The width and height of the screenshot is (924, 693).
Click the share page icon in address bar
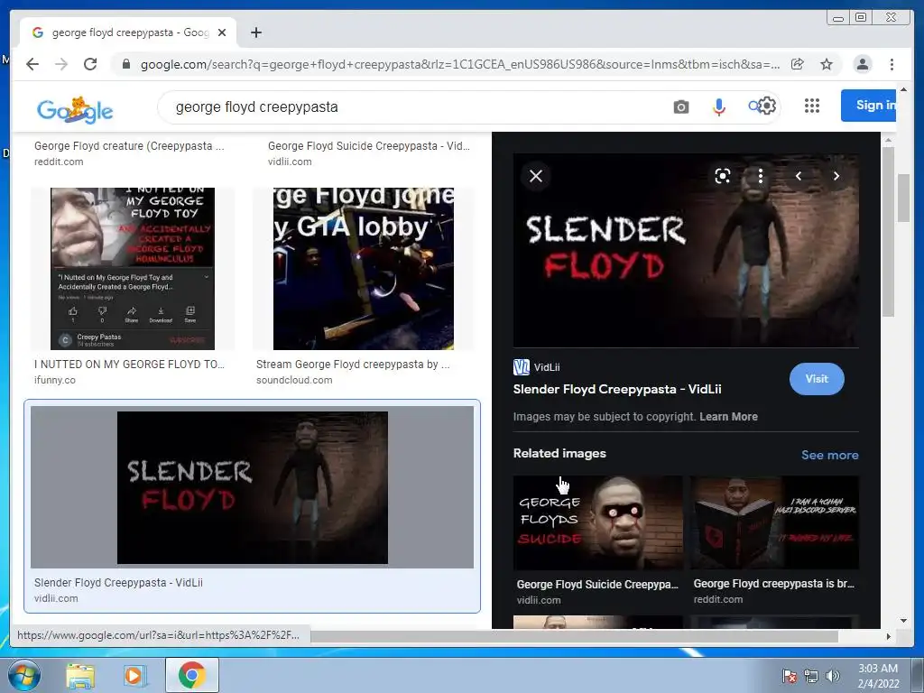click(x=798, y=64)
